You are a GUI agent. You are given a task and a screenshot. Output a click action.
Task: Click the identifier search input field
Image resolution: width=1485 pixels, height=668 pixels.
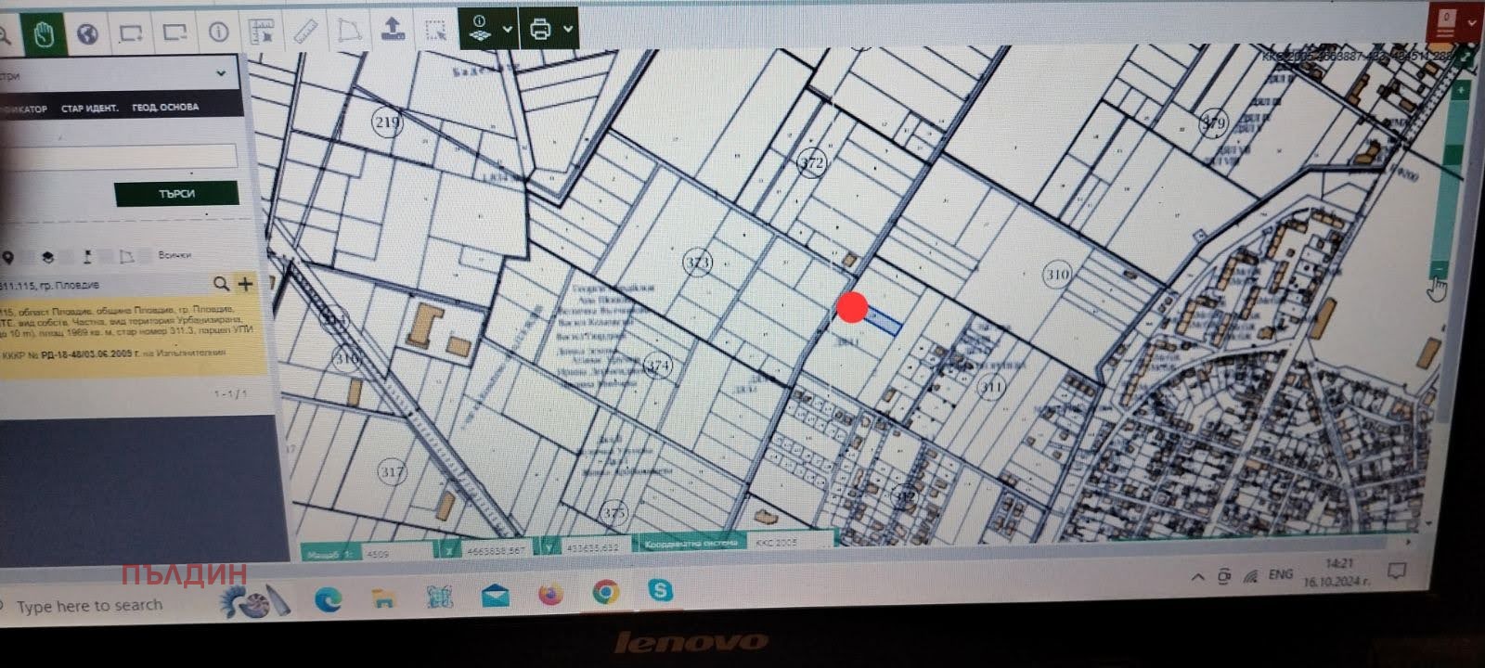[119, 155]
